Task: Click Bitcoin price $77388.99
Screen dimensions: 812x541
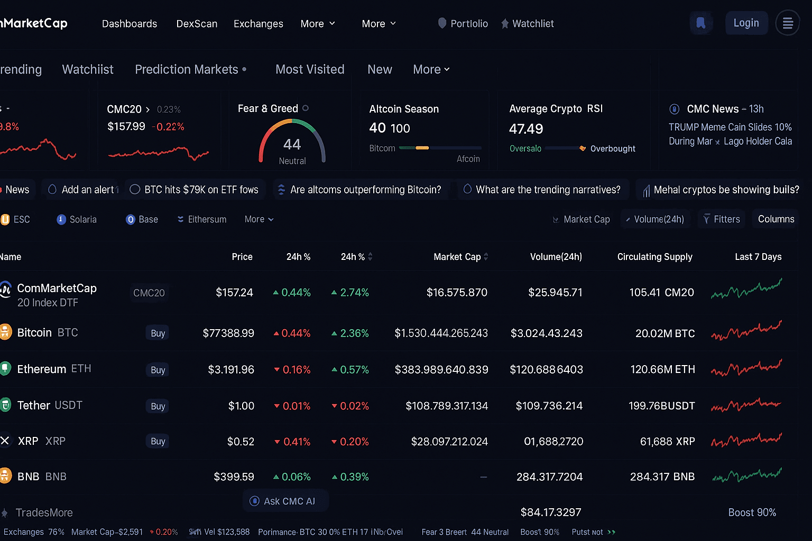Action: tap(228, 333)
